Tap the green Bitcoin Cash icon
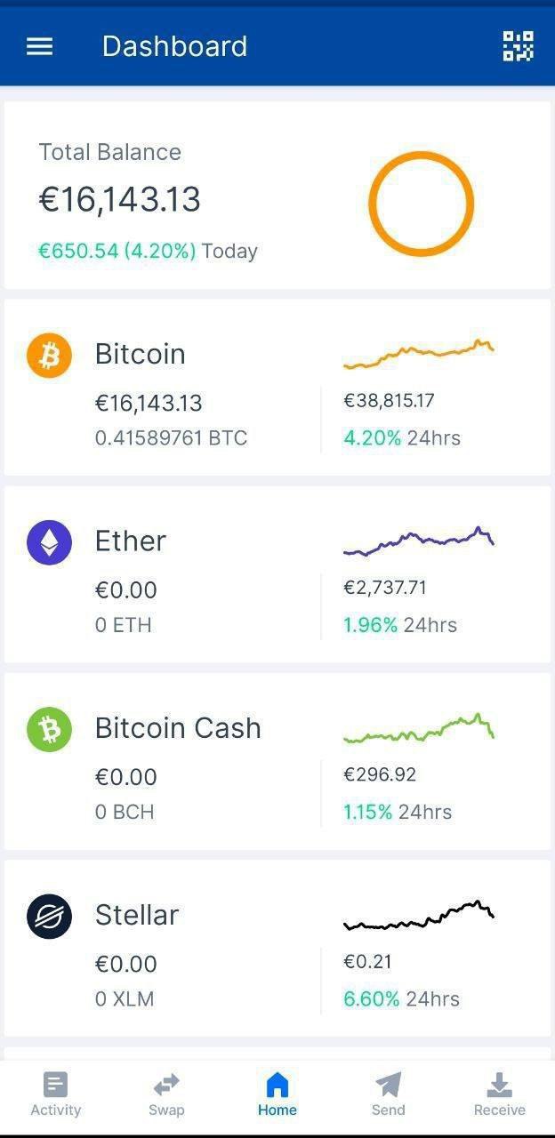The width and height of the screenshot is (555, 1138). point(49,730)
